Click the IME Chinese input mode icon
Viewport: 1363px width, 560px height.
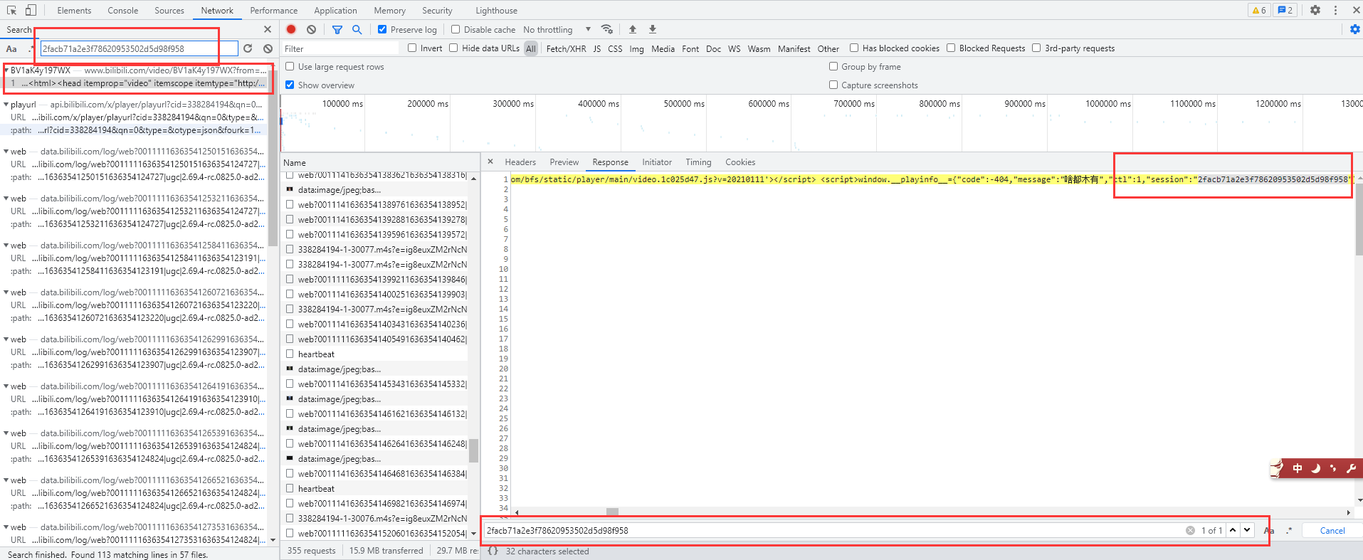click(x=1297, y=468)
